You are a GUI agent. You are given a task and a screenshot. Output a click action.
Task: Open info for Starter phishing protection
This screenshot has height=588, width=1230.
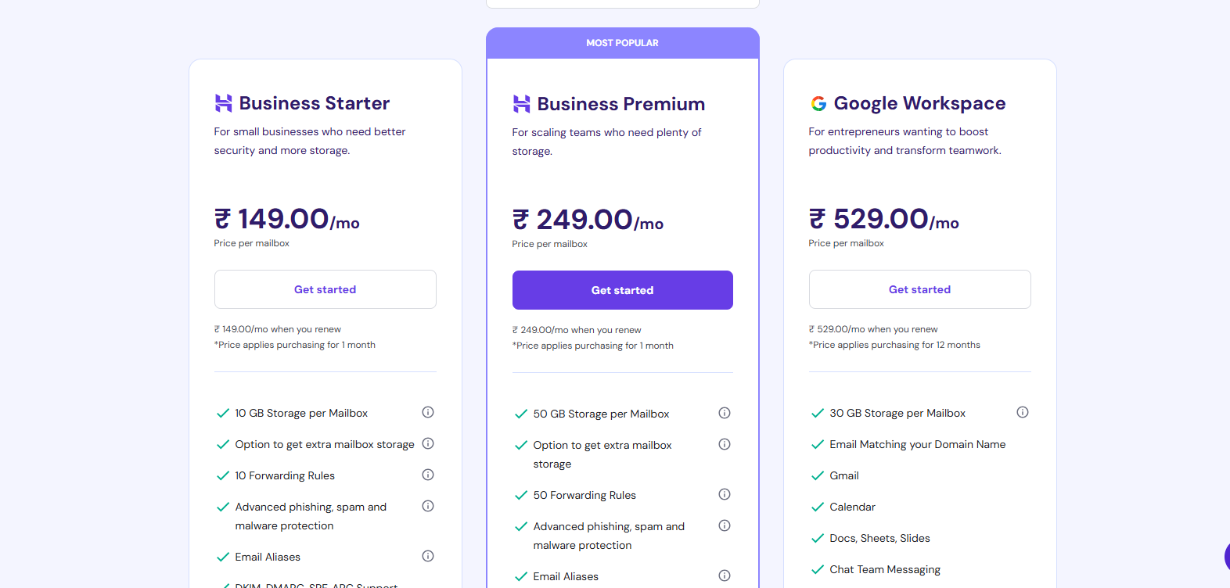(x=428, y=506)
